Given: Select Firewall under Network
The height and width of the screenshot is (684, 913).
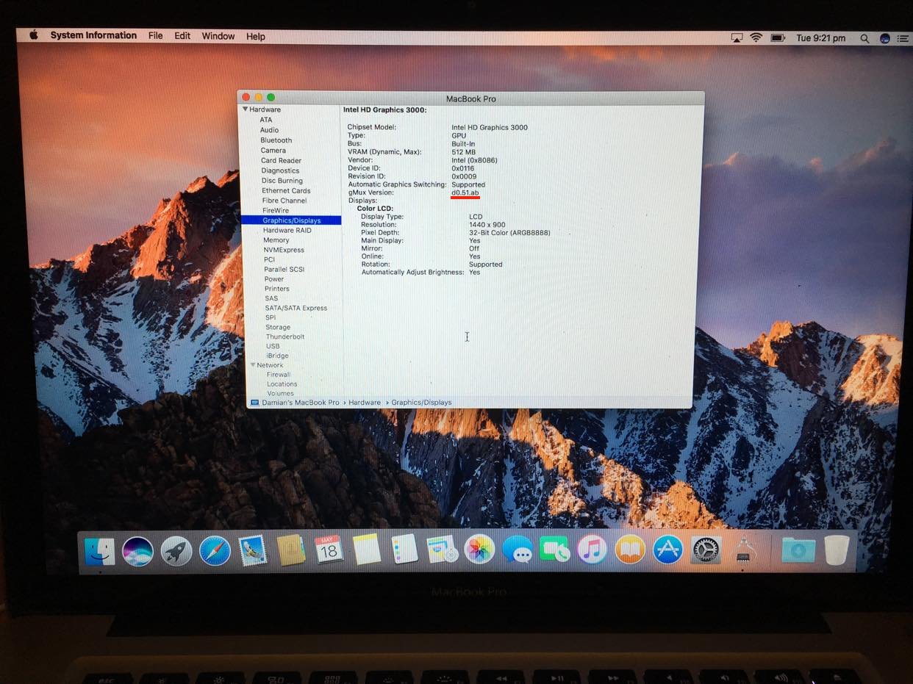Looking at the screenshot, I should pos(279,375).
